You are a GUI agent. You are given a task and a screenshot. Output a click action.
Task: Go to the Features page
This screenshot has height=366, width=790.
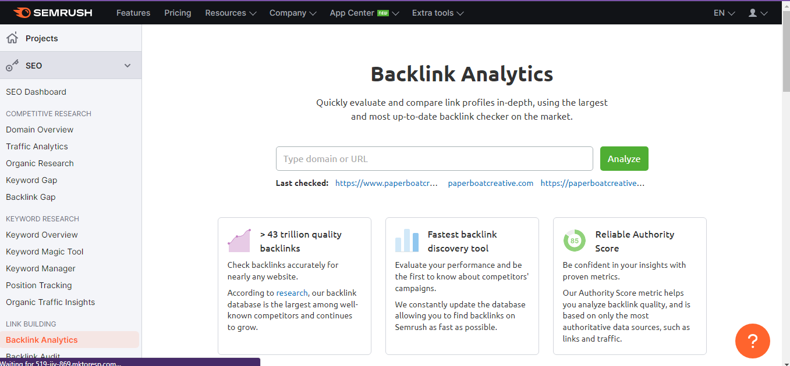point(133,13)
